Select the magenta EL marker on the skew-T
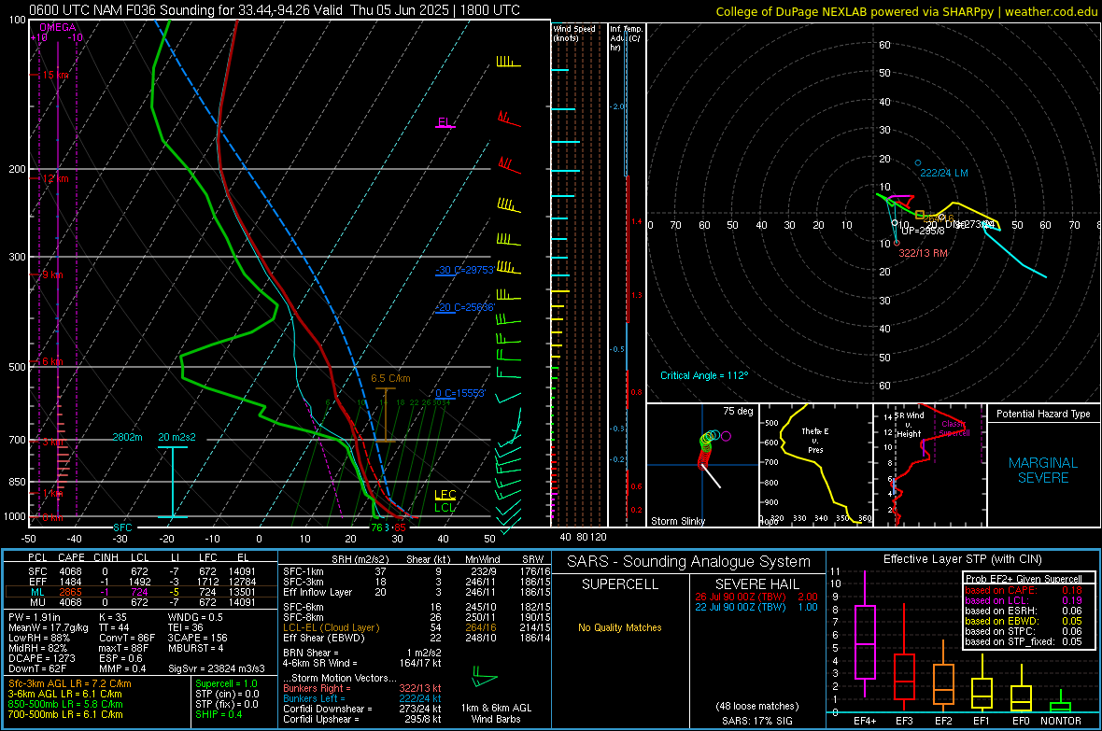 [x=445, y=122]
